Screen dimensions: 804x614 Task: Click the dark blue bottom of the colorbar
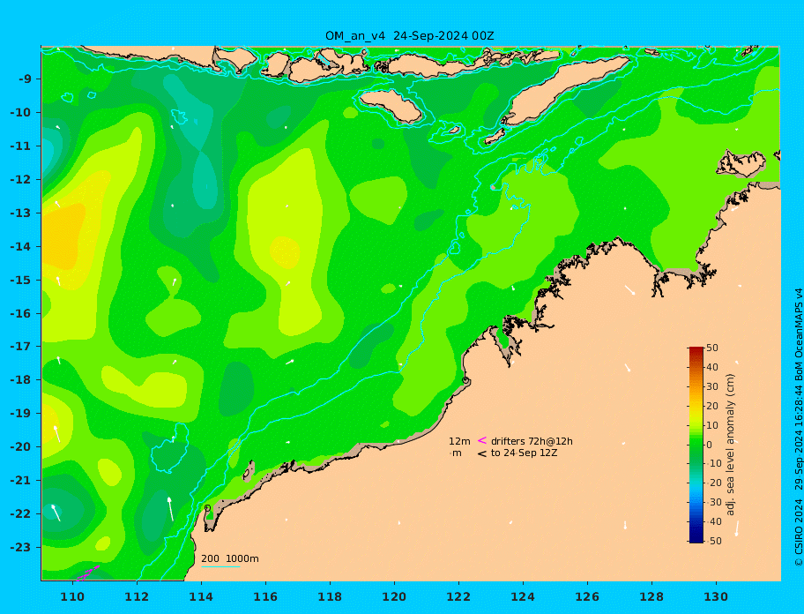696,539
